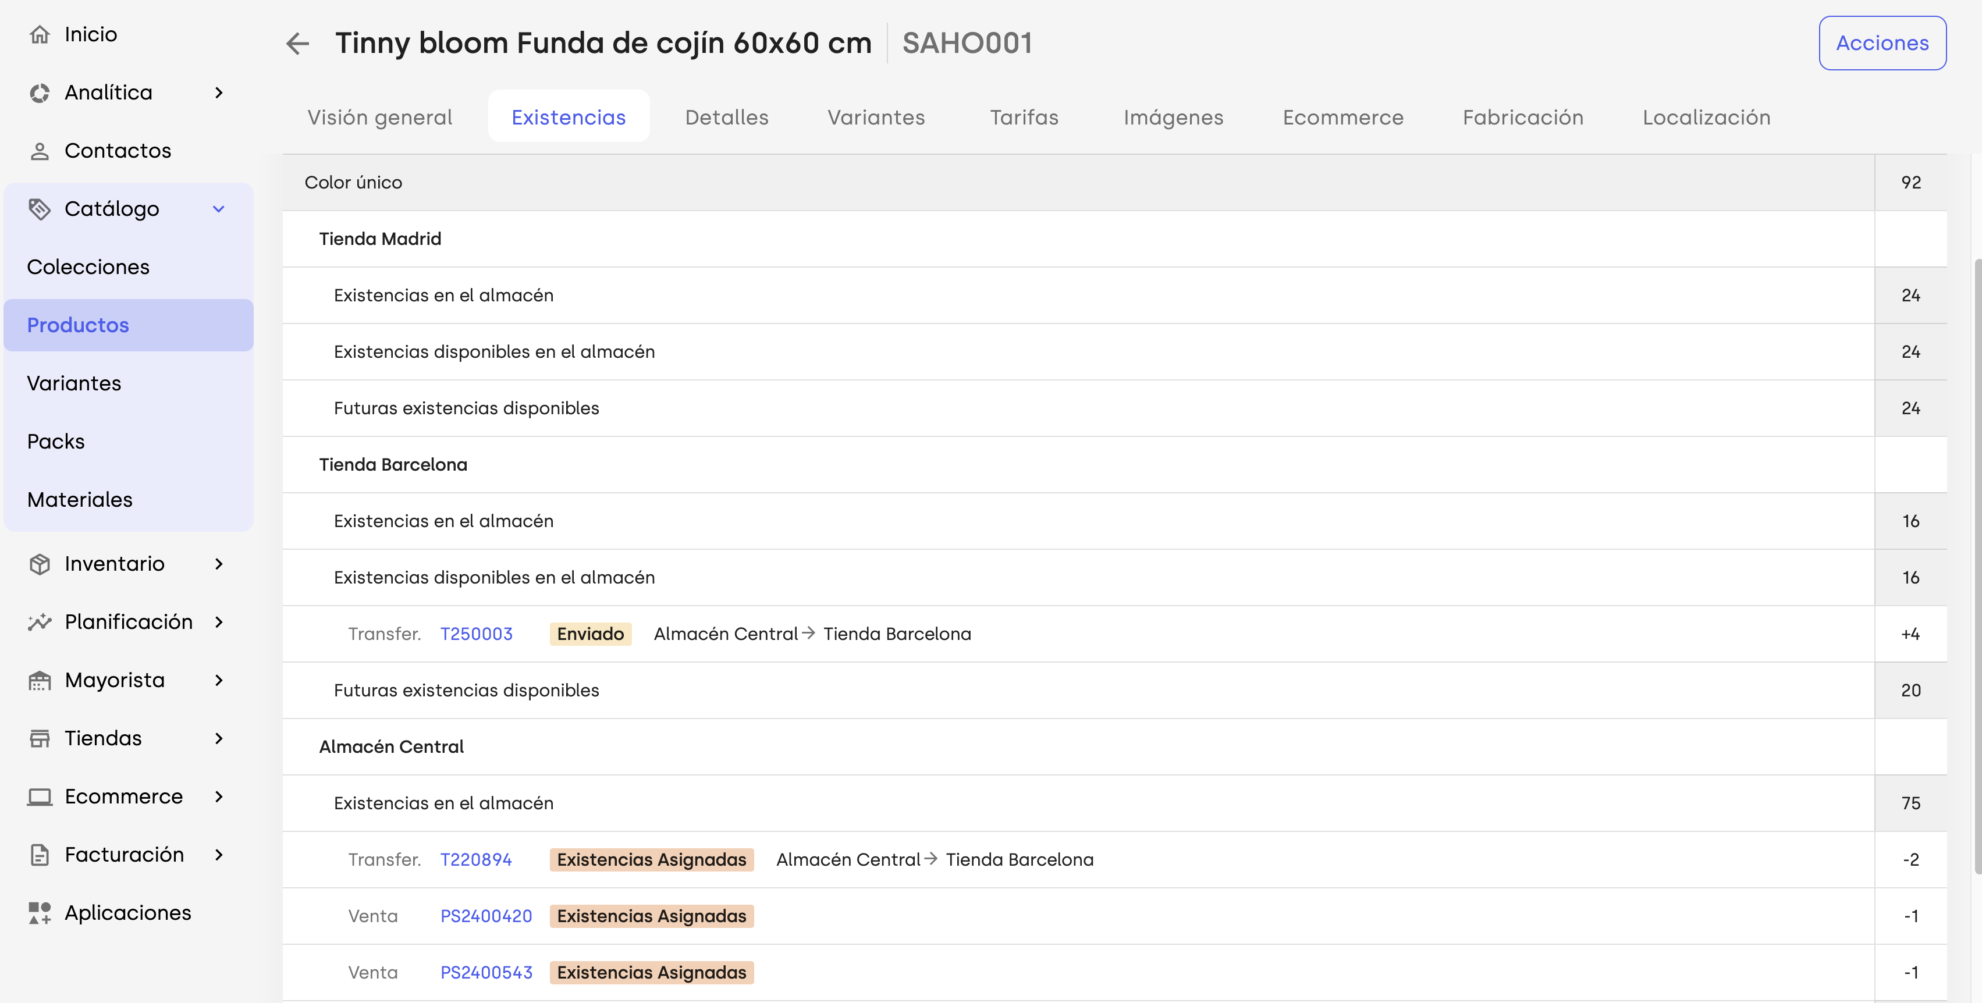Open Variantes in the sidebar

click(129, 383)
